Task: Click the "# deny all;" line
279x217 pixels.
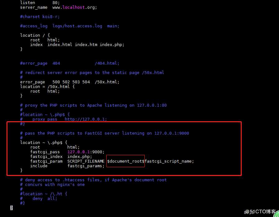Action: [x=39, y=198]
